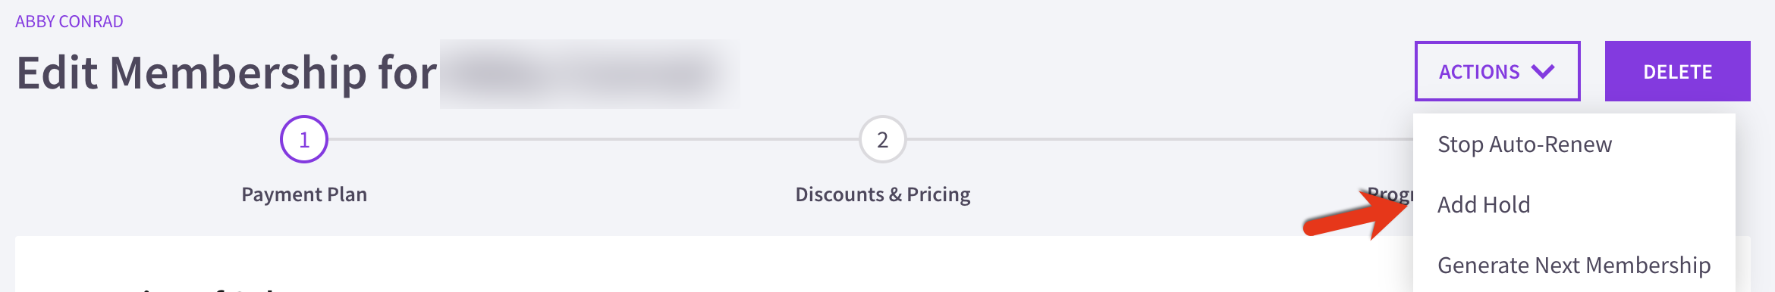Open the Actions dropdown button
Viewport: 1775px width, 292px height.
[x=1497, y=71]
